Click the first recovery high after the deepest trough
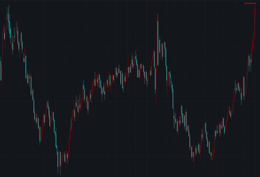260x177 pixels. pos(83,89)
